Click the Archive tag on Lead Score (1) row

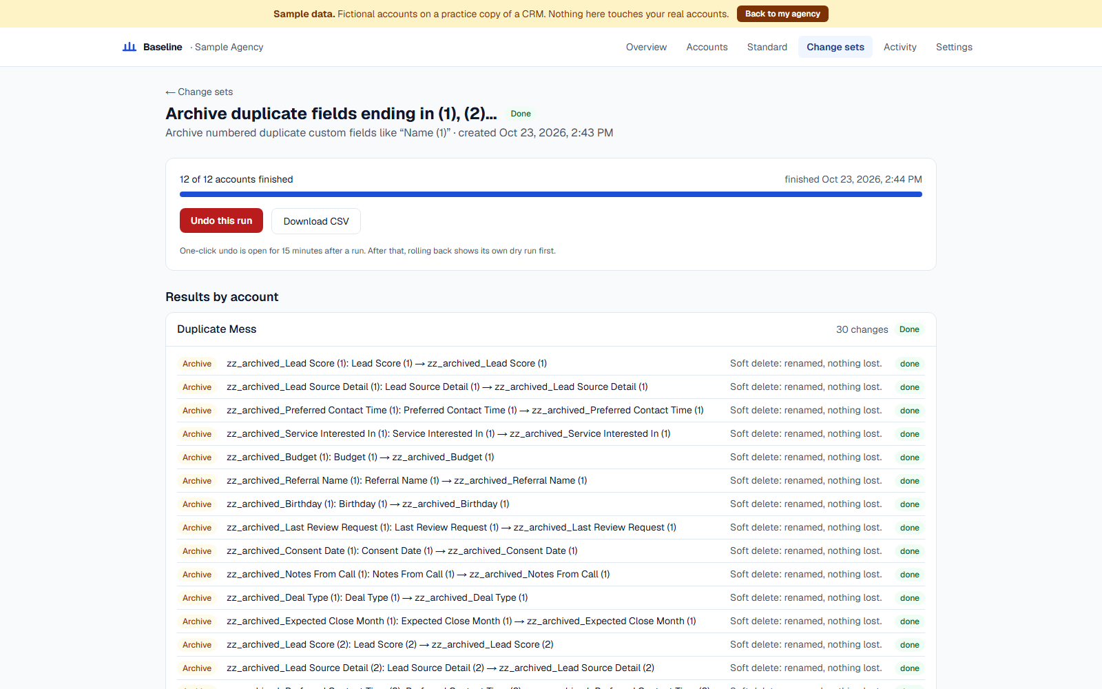(197, 364)
